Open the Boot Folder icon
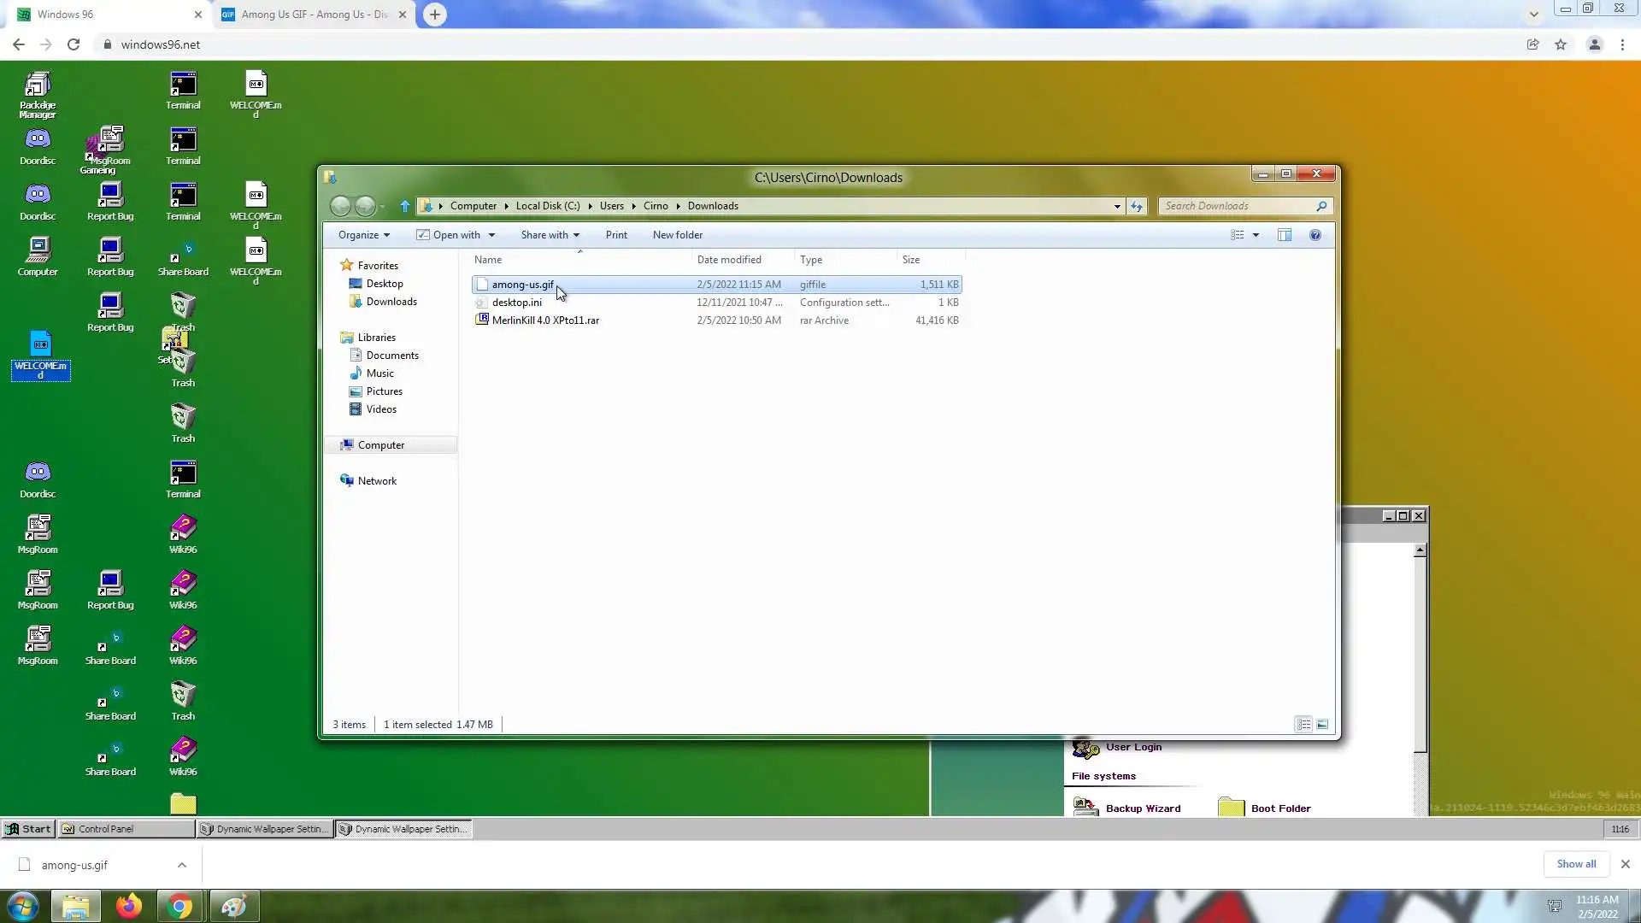 coord(1232,807)
